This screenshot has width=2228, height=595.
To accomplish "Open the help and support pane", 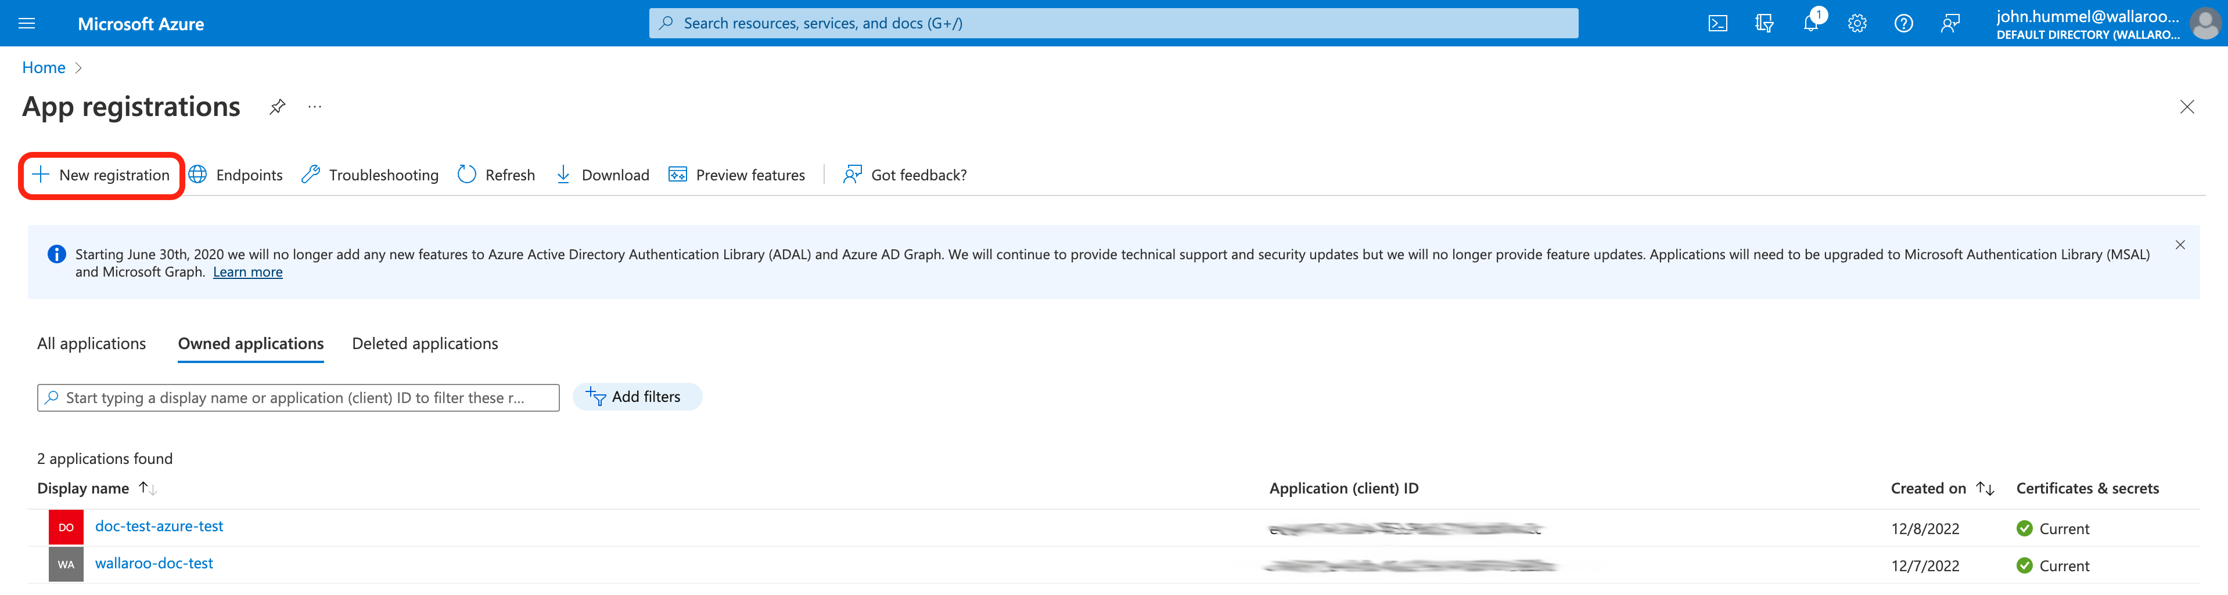I will (1903, 23).
